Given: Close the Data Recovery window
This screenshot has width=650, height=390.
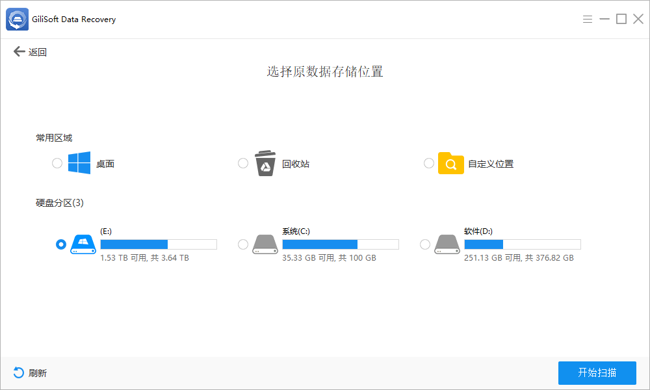Looking at the screenshot, I should (638, 19).
